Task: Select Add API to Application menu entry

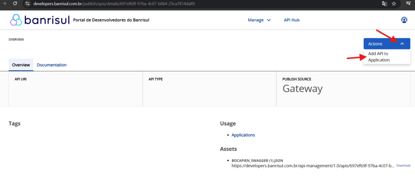Action: 379,57
